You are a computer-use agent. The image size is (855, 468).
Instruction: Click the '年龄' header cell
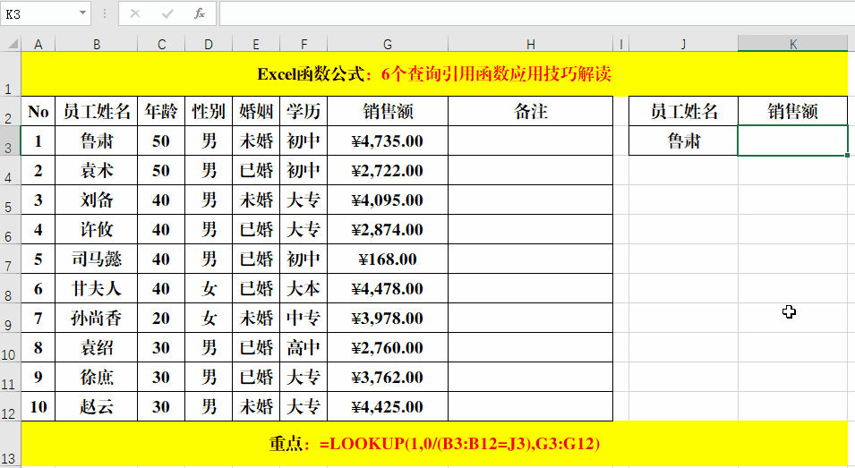point(161,111)
